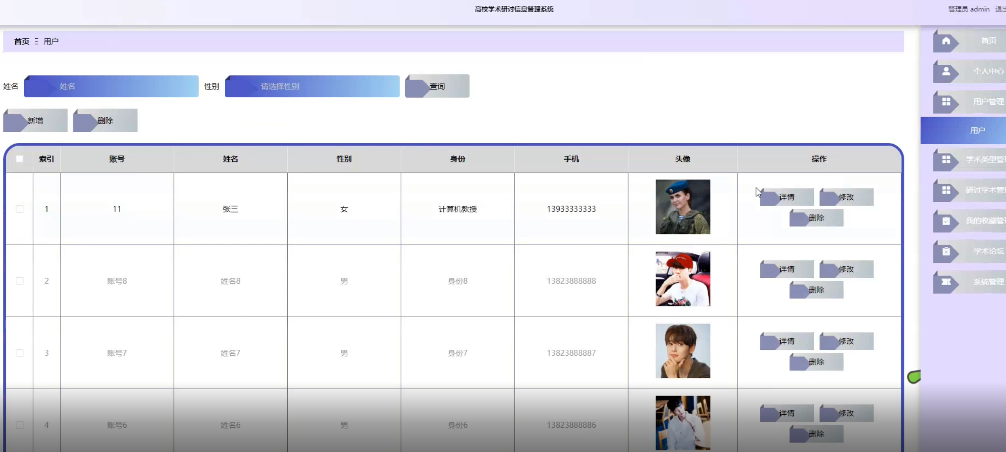Open the 请选择性别 gender dropdown
Image resolution: width=1006 pixels, height=452 pixels.
tap(312, 86)
